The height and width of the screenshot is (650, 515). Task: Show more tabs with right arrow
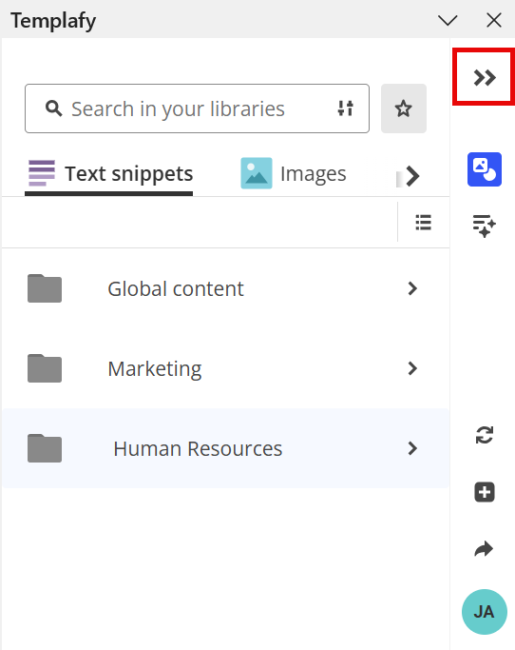point(412,176)
